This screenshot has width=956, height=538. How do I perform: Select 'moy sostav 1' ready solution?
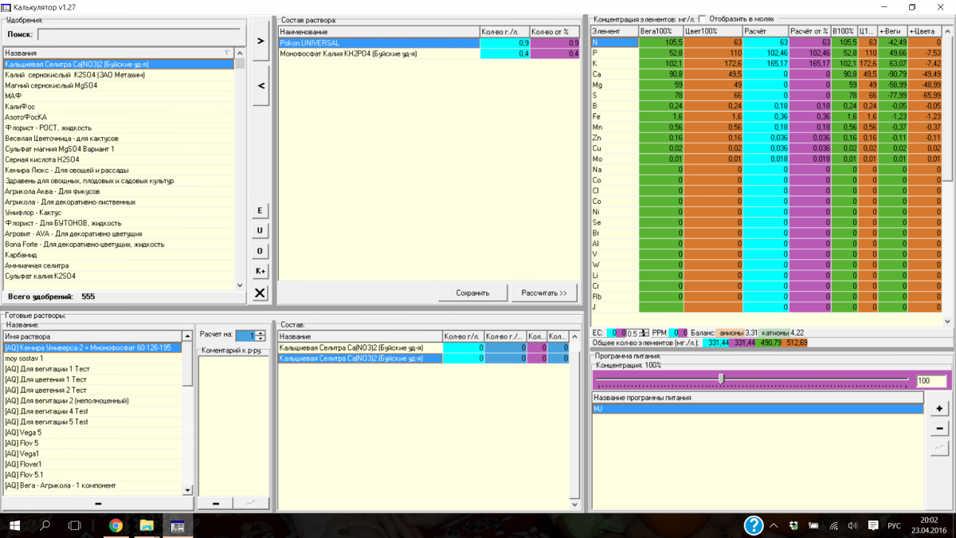coord(92,359)
